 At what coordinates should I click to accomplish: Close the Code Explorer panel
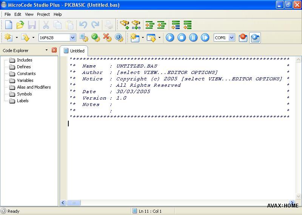[54, 50]
